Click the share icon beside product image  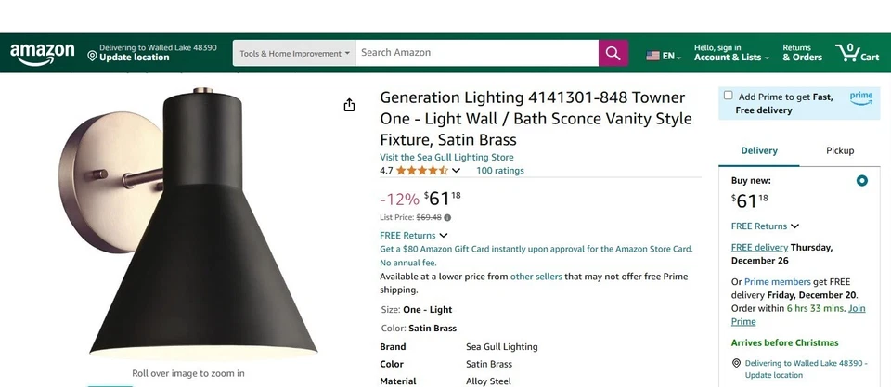[x=349, y=105]
